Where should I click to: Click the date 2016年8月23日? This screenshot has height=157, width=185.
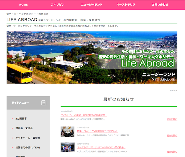pyautogui.click(x=83, y=128)
